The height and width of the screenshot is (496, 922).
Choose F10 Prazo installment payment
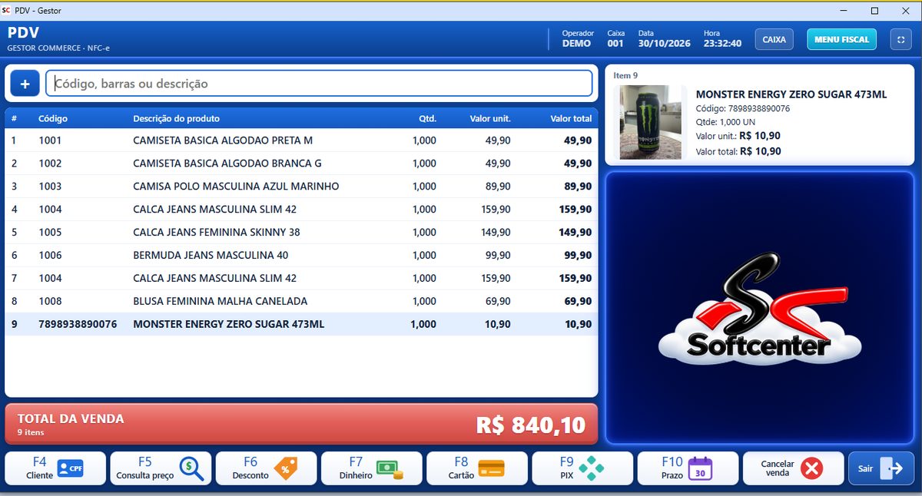point(688,468)
